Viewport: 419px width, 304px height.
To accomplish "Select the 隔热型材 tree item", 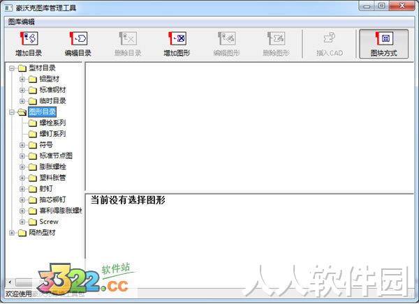I will coord(42,232).
